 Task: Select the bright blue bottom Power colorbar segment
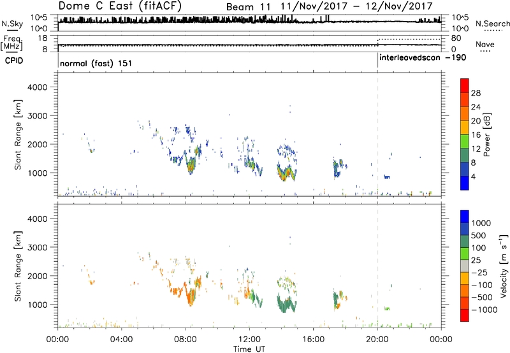click(465, 183)
